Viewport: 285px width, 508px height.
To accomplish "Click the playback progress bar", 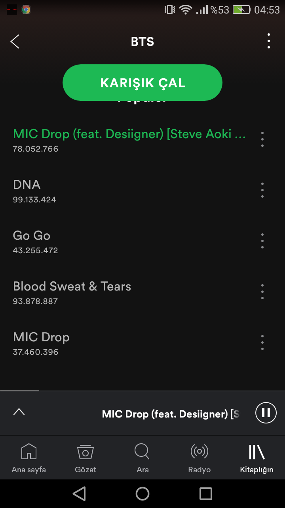I will click(142, 391).
